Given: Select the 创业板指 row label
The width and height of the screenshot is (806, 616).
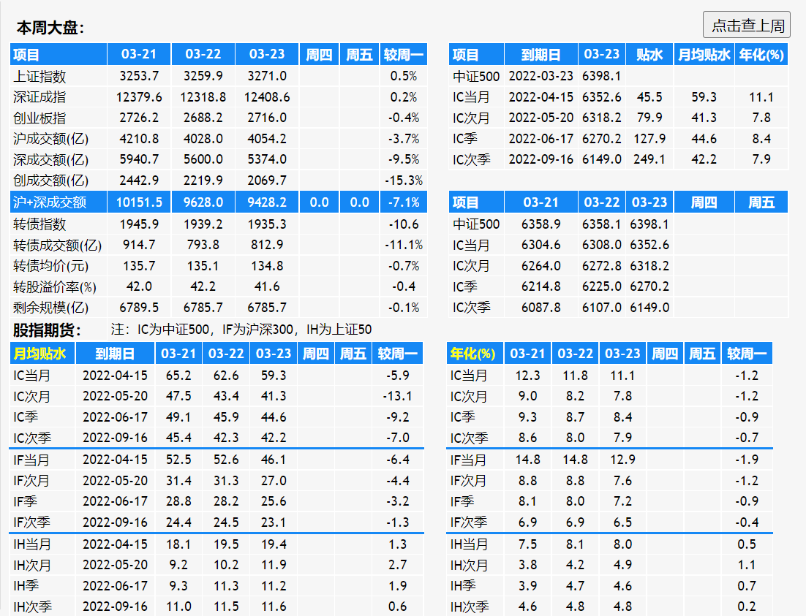Looking at the screenshot, I should [39, 118].
